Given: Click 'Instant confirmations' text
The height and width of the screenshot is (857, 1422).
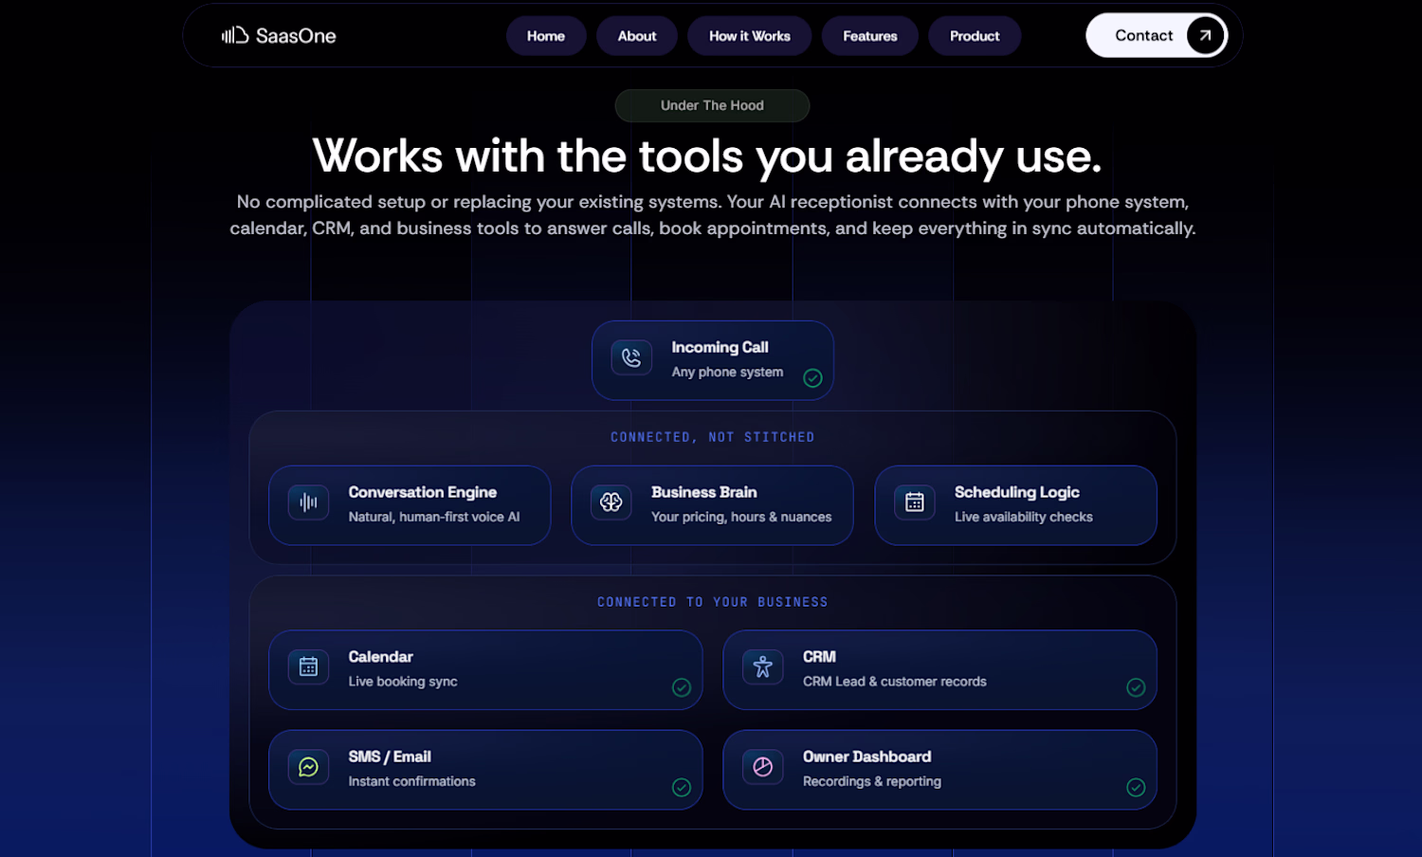Looking at the screenshot, I should click(x=411, y=781).
